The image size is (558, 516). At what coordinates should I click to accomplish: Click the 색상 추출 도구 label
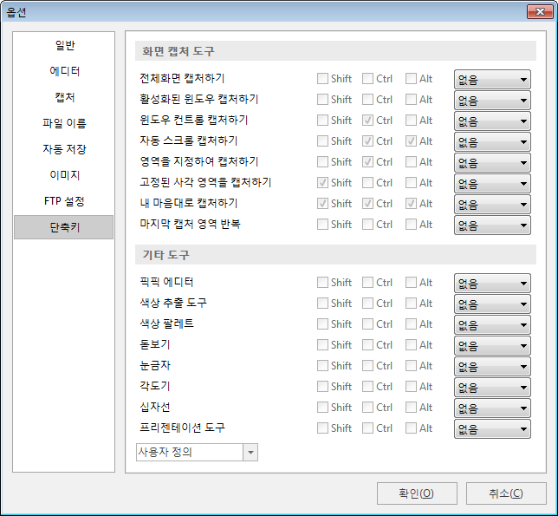pyautogui.click(x=173, y=303)
